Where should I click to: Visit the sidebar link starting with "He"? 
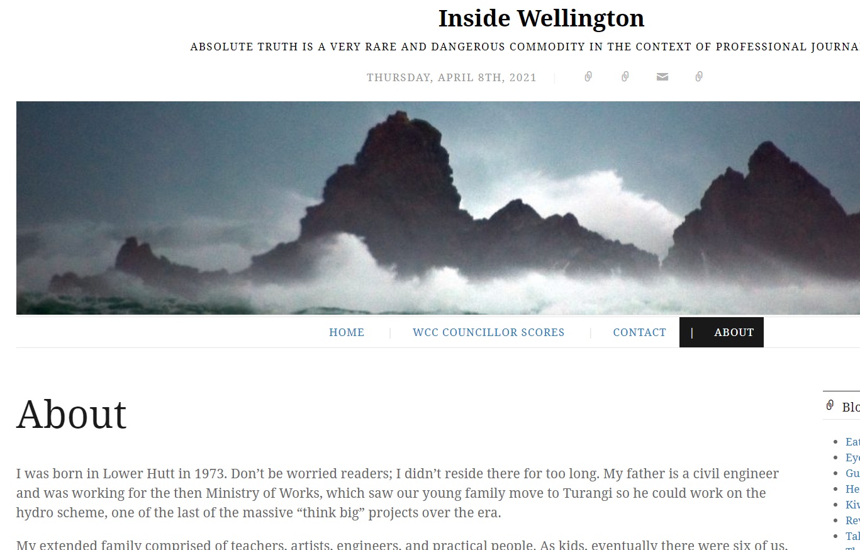point(852,489)
